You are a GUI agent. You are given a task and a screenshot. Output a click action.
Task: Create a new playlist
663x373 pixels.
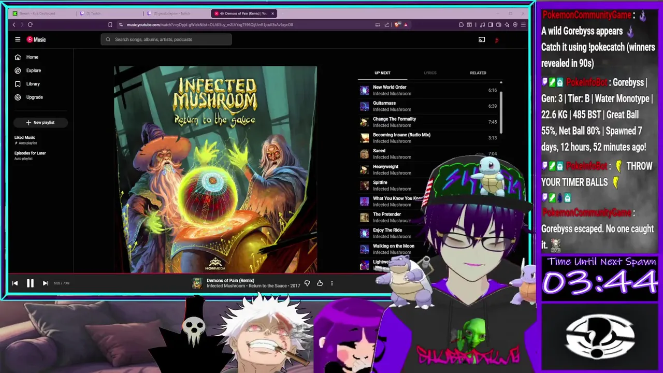(x=40, y=122)
